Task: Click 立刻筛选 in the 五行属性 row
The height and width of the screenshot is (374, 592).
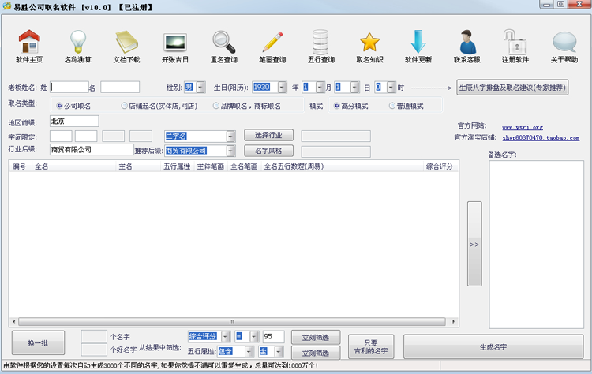Action: pos(316,353)
